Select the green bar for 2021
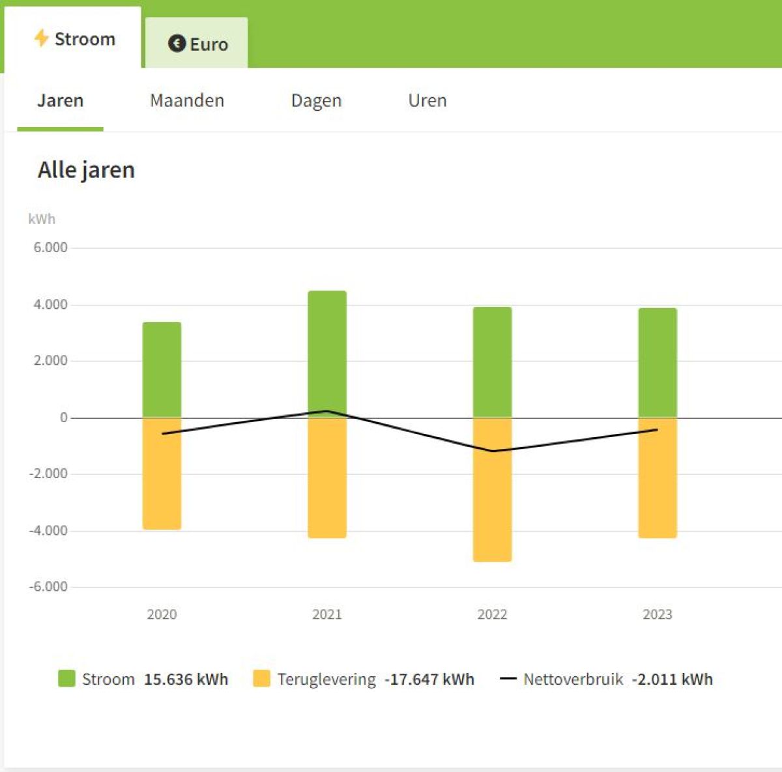The height and width of the screenshot is (772, 782). pos(327,352)
